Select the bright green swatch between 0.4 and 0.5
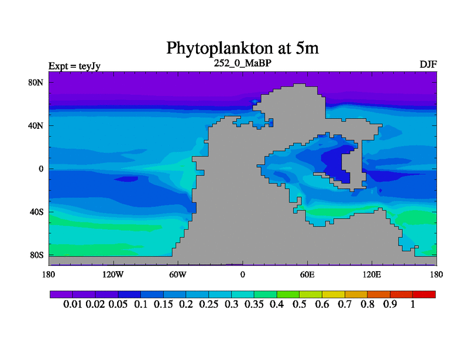Image resolution: width=471 pixels, height=353 pixels. pos(288,294)
